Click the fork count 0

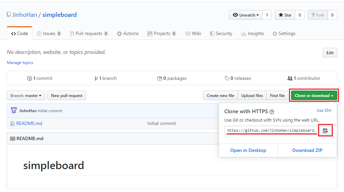333,15
